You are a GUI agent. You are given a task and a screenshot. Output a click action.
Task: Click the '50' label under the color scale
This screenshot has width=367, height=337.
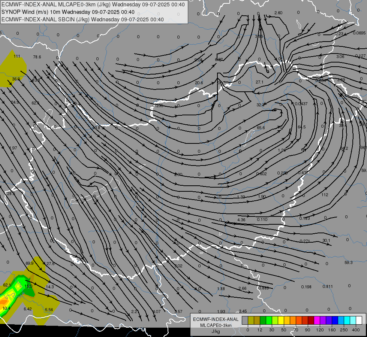coord(283,330)
